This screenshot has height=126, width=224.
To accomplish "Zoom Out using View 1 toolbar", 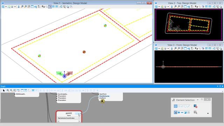I will click(x=26, y=7).
